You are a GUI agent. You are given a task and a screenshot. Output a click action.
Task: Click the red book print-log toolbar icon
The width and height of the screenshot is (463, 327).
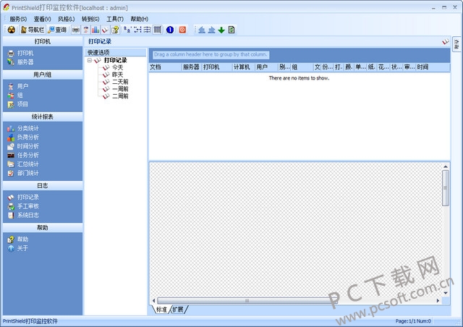[x=105, y=30]
